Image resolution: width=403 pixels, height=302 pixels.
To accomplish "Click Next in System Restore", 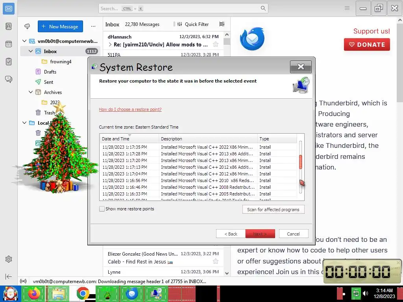I will coord(260,234).
